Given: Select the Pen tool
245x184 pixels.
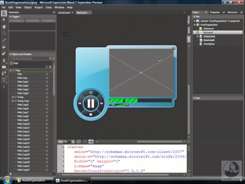Looking at the screenshot, I should coord(4,60).
